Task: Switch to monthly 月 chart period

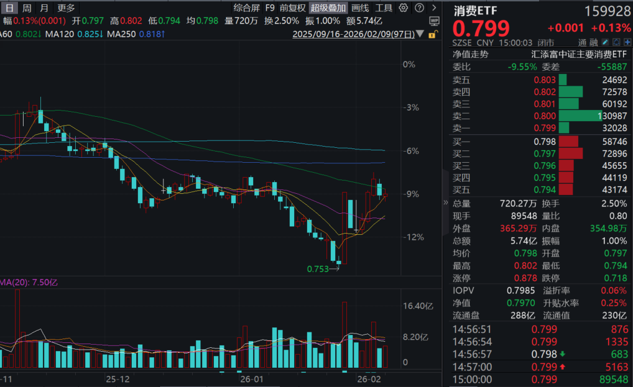Action: coord(44,8)
